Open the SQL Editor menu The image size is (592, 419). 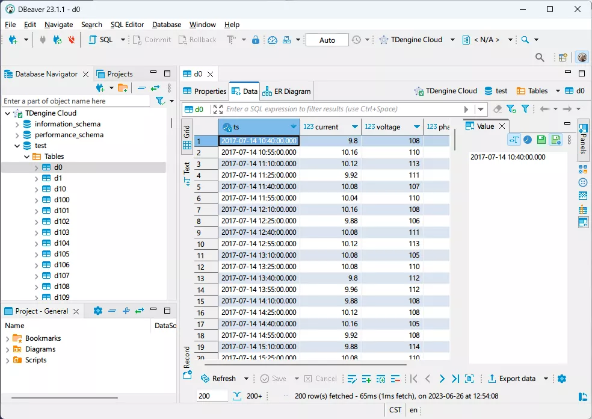point(127,25)
